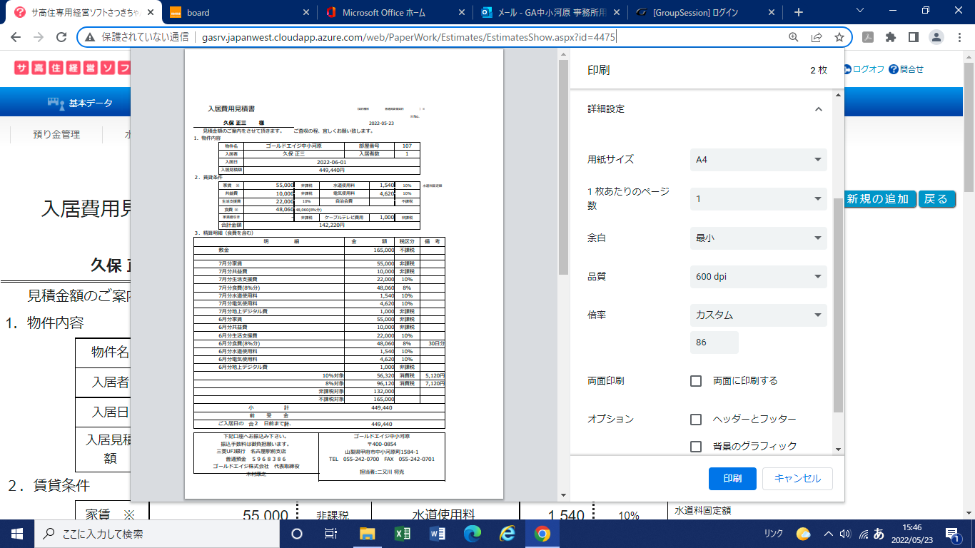Click the blue 印刷 button
Image resolution: width=975 pixels, height=548 pixels.
point(732,479)
